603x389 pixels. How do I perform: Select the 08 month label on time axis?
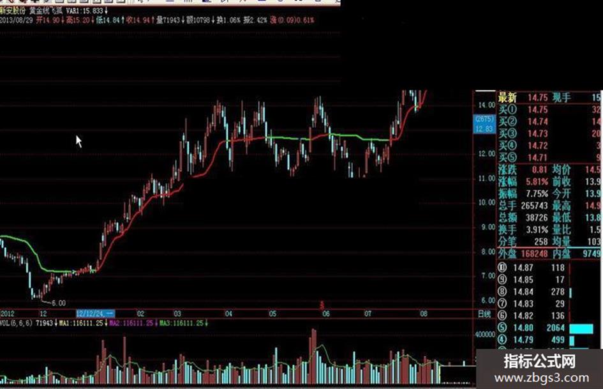click(x=424, y=314)
